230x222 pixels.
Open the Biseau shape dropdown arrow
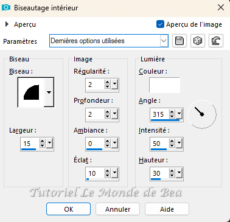tap(49, 92)
